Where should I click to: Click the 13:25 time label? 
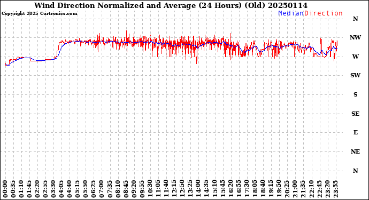tap(190, 189)
